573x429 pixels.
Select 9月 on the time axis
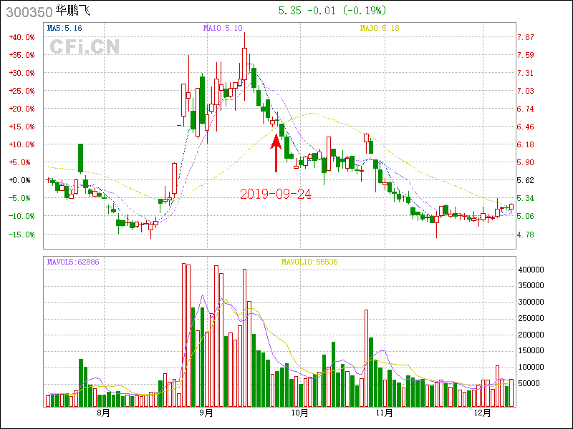point(206,413)
